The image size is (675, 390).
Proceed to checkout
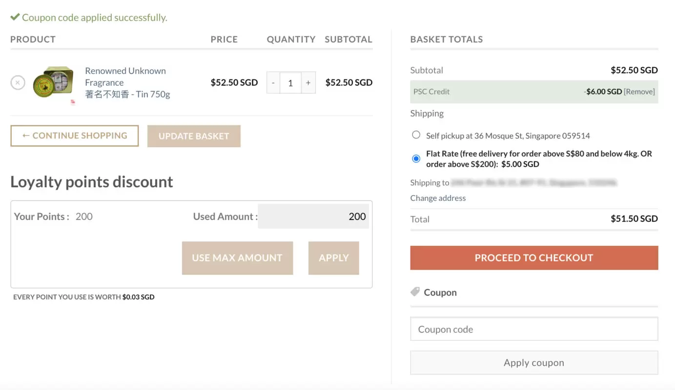click(x=534, y=258)
